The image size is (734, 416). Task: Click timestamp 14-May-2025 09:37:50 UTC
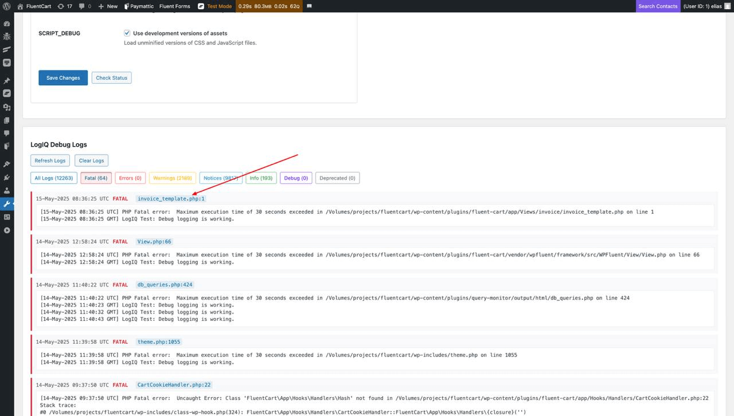(x=72, y=385)
